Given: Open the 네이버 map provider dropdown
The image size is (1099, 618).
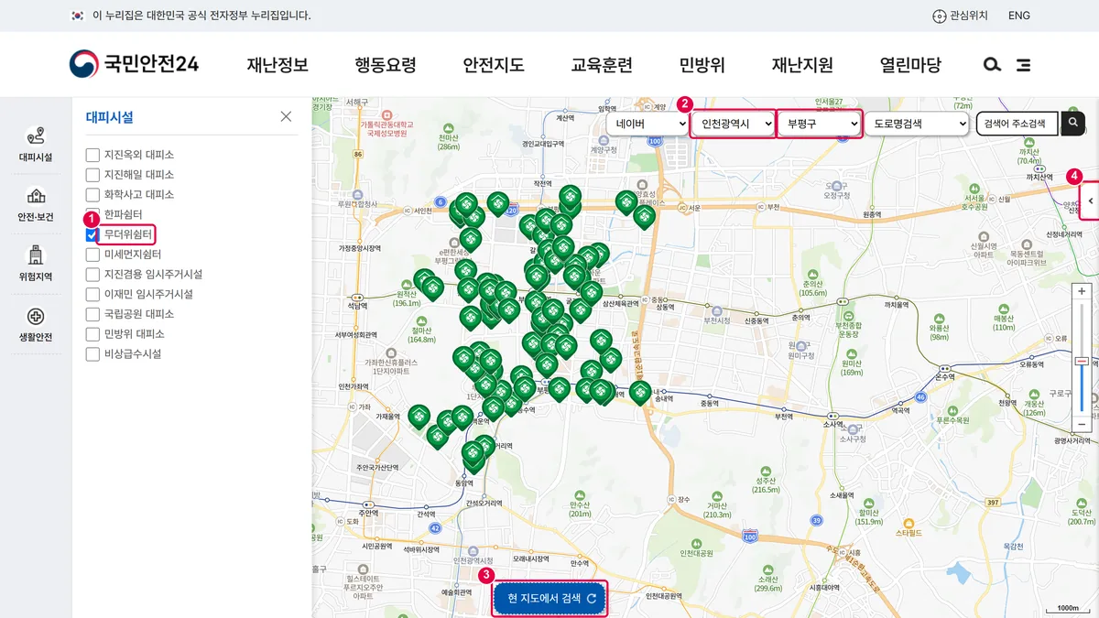Looking at the screenshot, I should pos(647,123).
